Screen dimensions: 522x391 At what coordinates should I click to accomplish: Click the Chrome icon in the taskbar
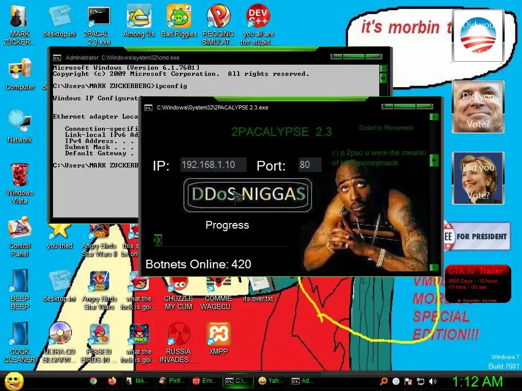[94, 381]
